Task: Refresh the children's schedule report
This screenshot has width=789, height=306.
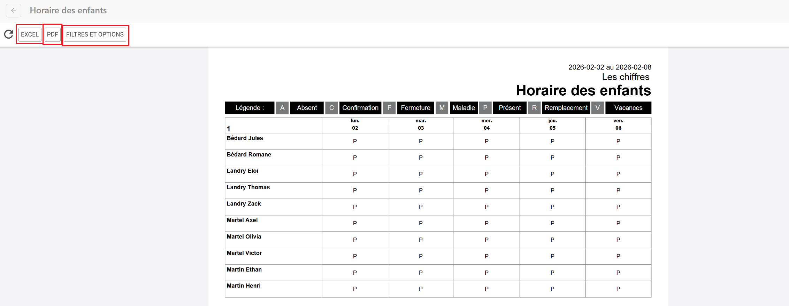Action: click(9, 34)
